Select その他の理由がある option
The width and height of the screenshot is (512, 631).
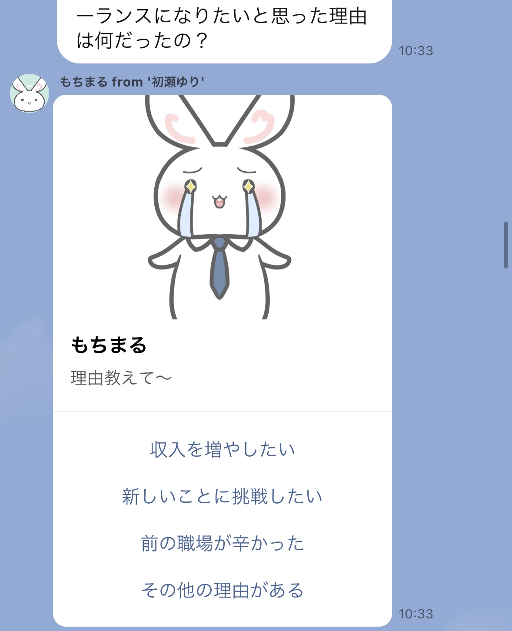pos(223,590)
